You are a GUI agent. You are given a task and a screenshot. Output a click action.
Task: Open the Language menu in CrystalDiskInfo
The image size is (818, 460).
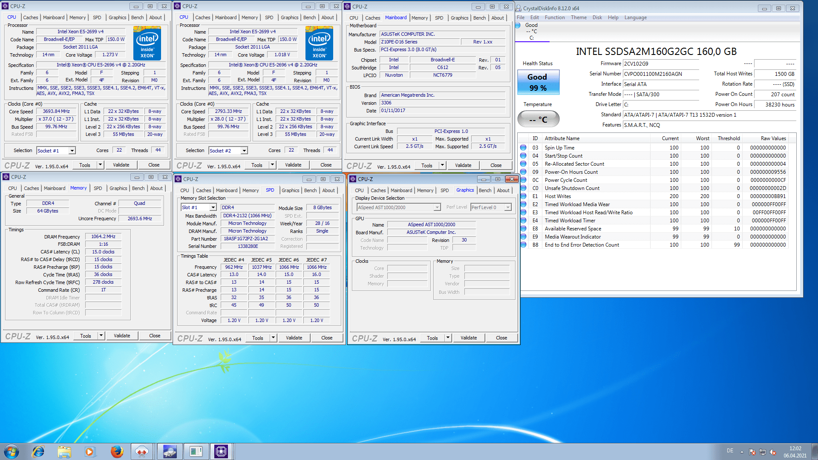[635, 17]
